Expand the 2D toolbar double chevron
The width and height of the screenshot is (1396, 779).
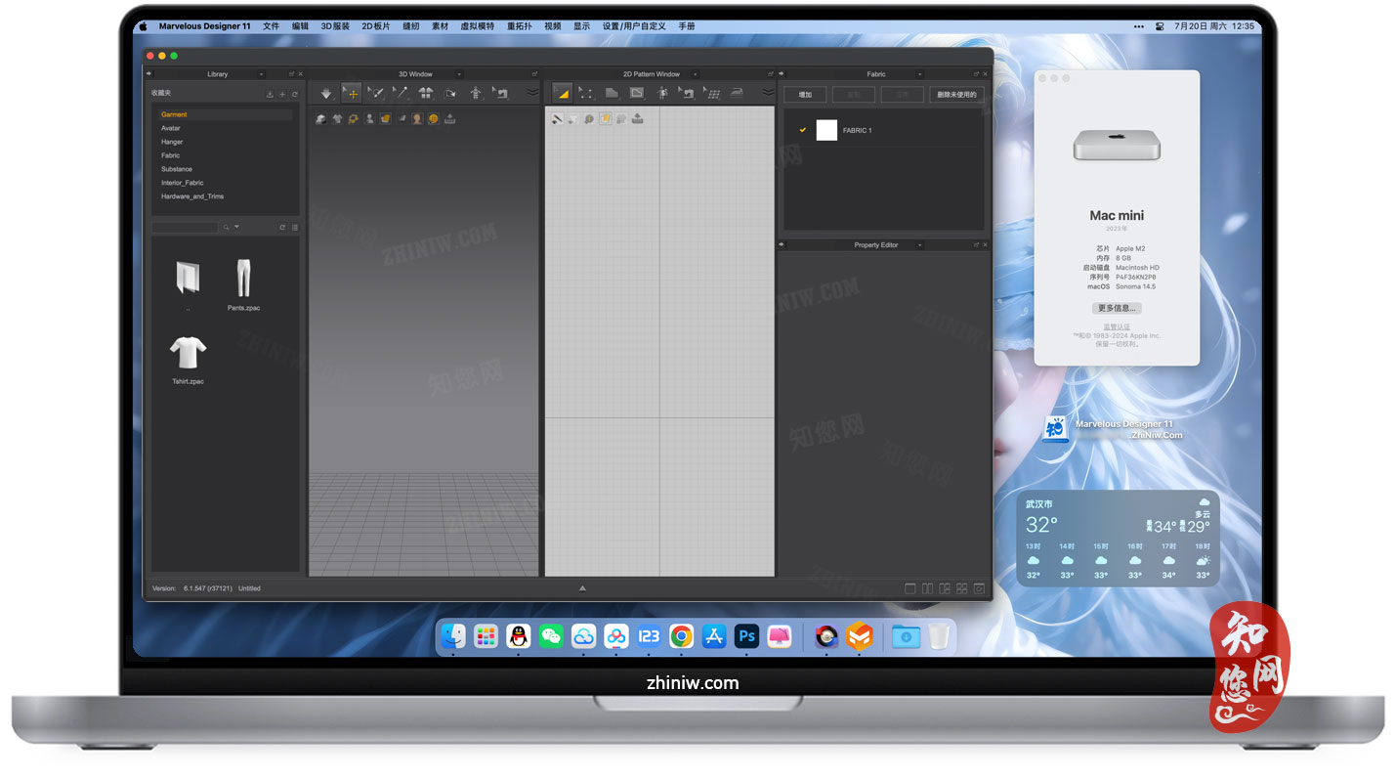pyautogui.click(x=768, y=93)
